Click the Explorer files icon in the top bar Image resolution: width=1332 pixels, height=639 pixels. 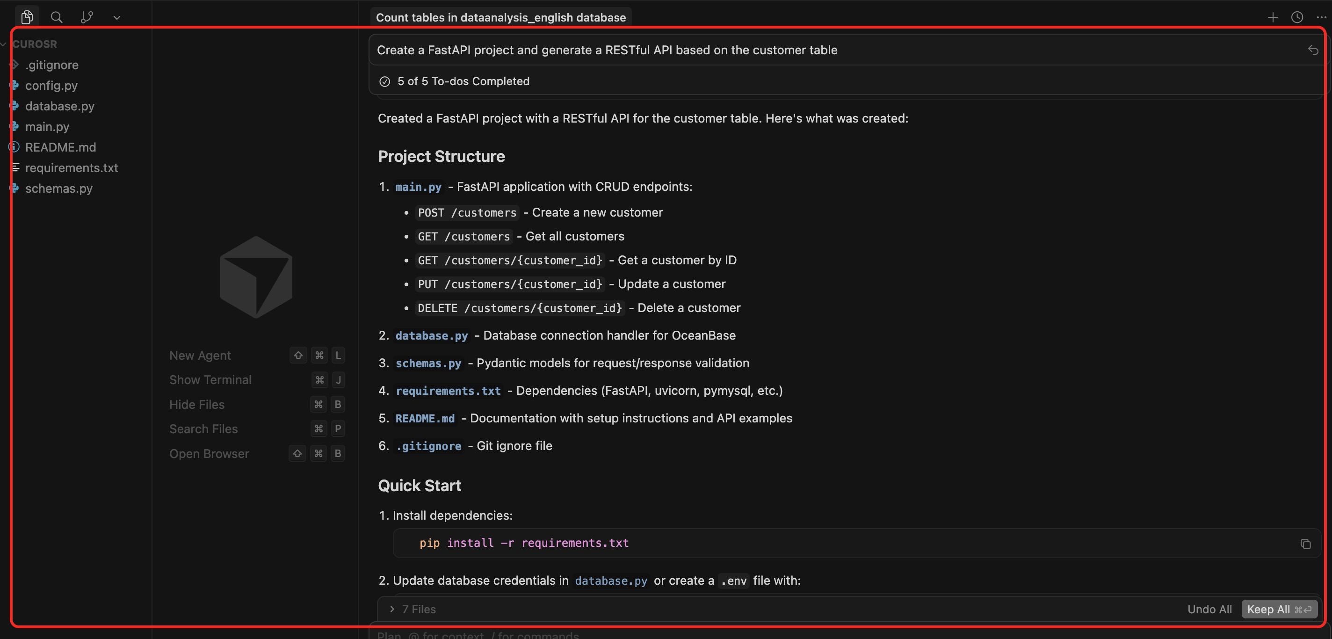[27, 17]
